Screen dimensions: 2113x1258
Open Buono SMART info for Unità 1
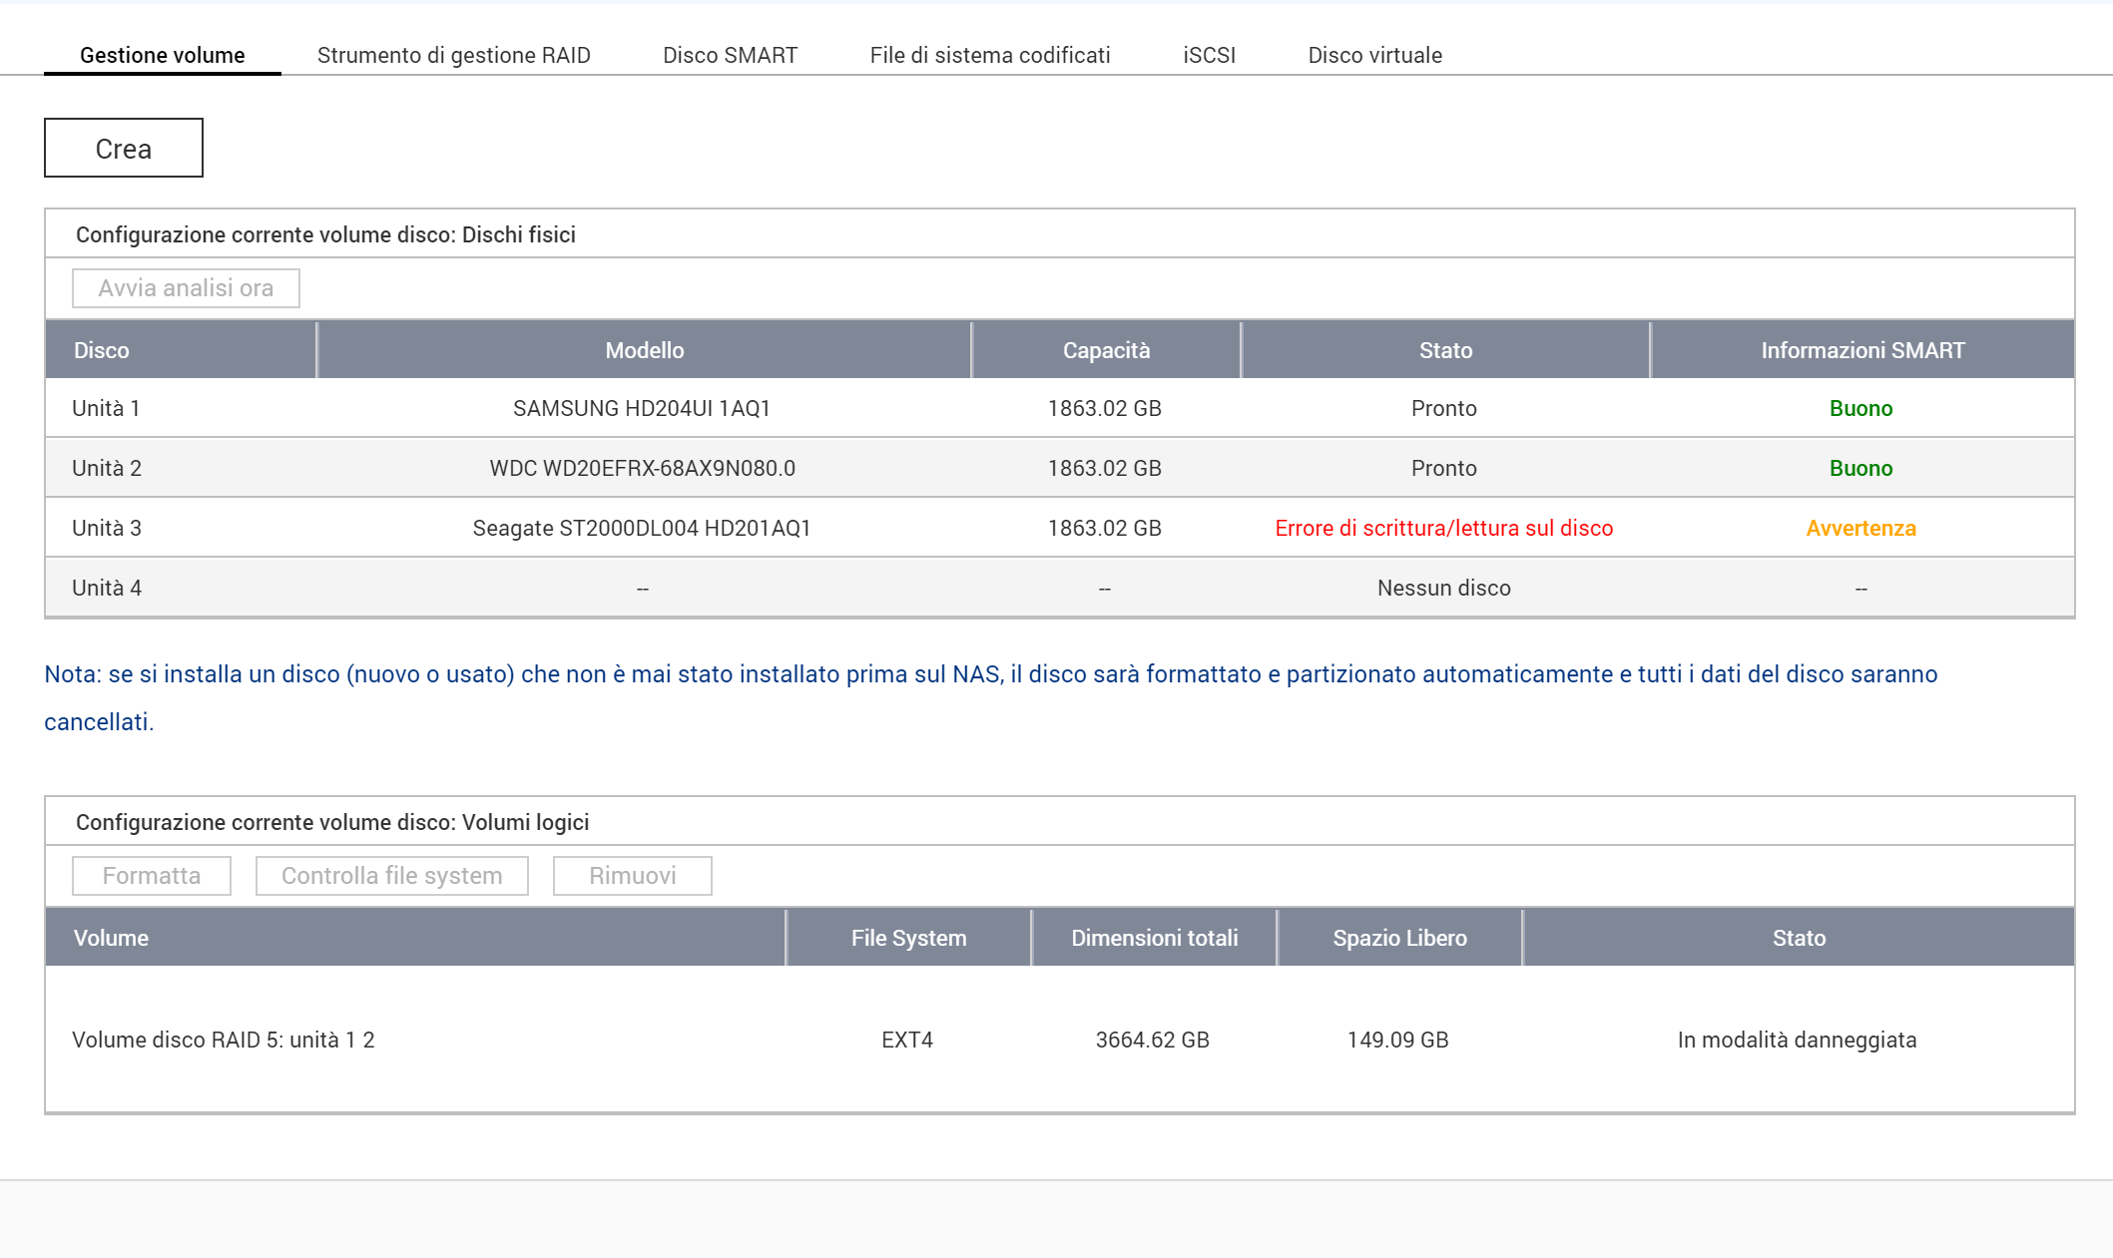pyautogui.click(x=1860, y=408)
